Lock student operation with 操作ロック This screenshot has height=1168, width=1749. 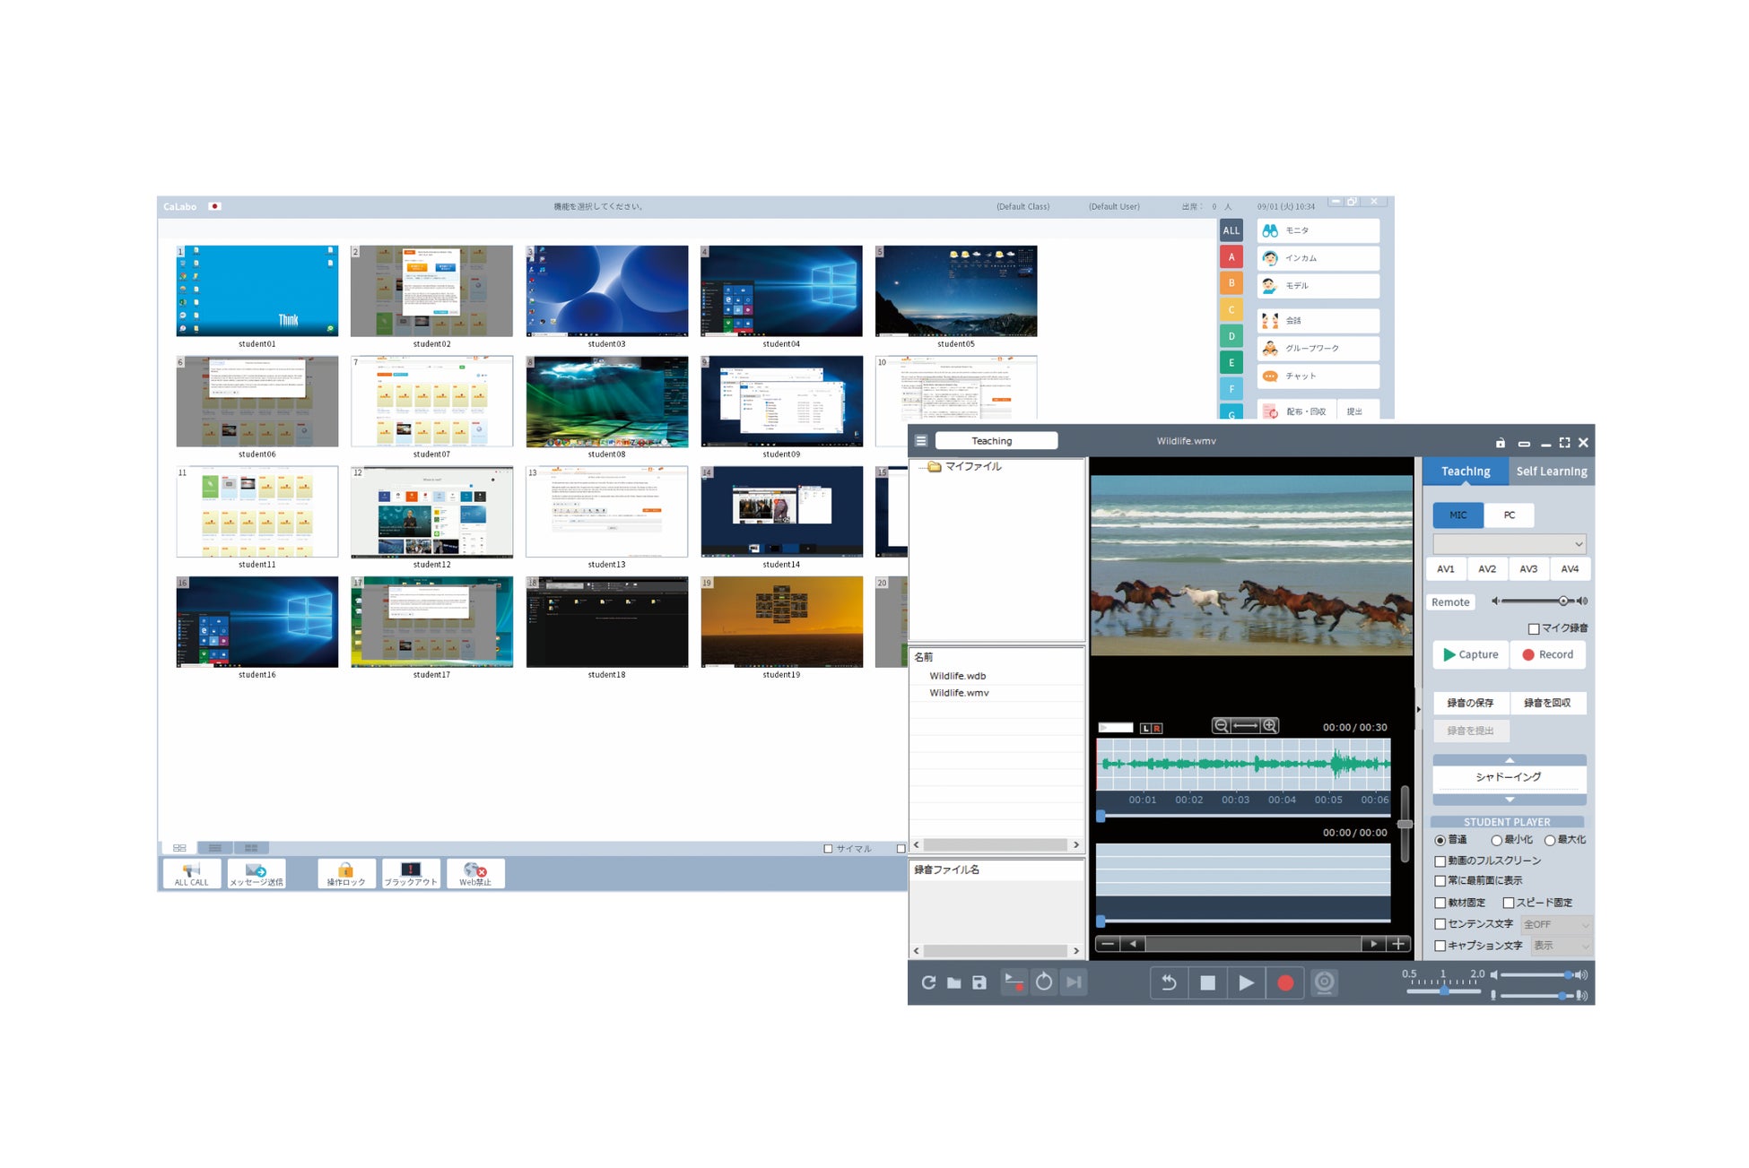[345, 870]
